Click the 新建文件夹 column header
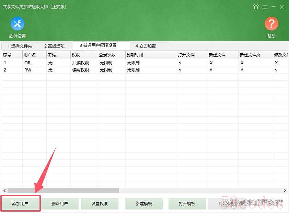The width and height of the screenshot is (289, 213). (256, 55)
